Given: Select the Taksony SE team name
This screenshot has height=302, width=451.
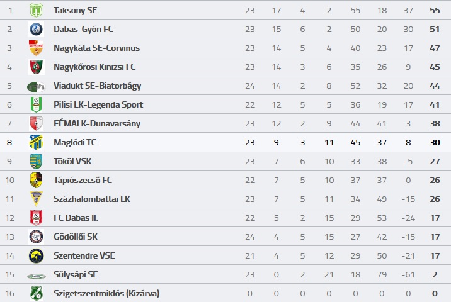Looking at the screenshot, I should click(76, 10).
